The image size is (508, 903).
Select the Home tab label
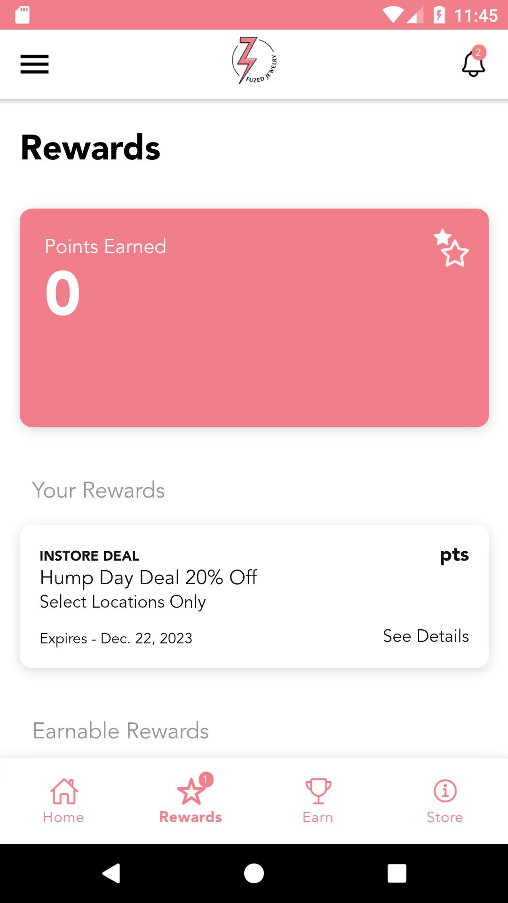point(63,817)
